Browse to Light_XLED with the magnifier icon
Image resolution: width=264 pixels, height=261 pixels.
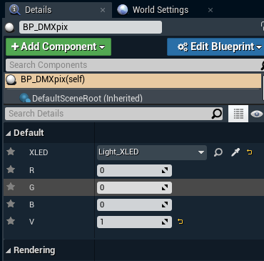pos(218,152)
